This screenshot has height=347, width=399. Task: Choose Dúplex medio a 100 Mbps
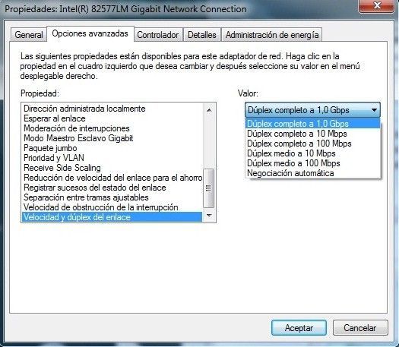[x=312, y=163]
